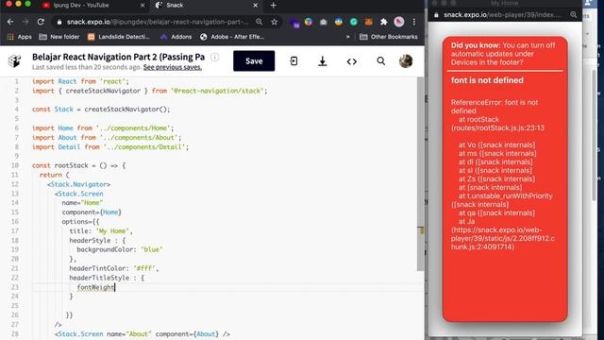Viewport: 604px width, 340px height.
Task: Open a new browser tab
Action: (273, 6)
